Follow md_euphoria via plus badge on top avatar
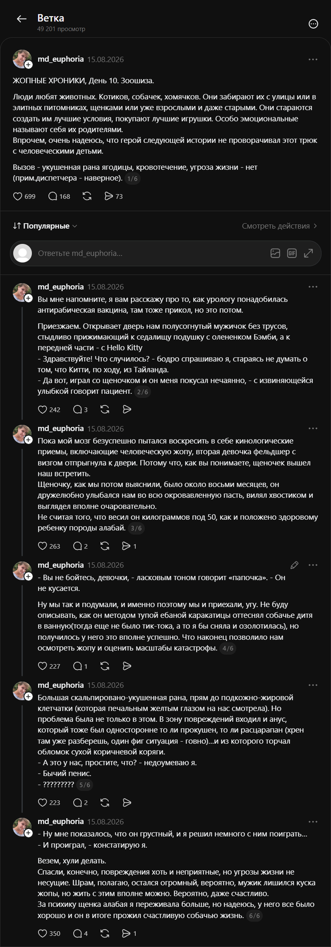 (28, 65)
